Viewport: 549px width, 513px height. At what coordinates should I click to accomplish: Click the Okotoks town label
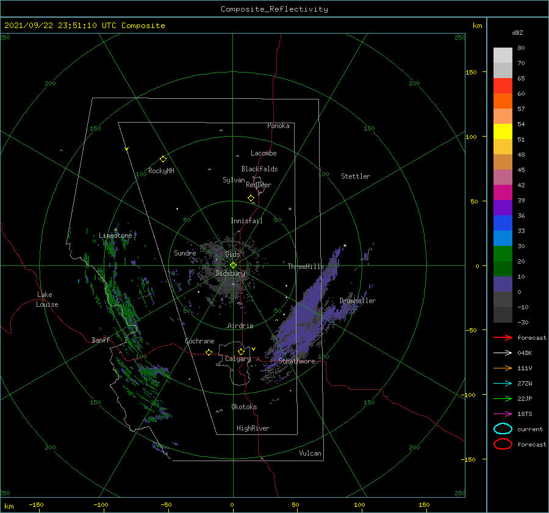244,407
